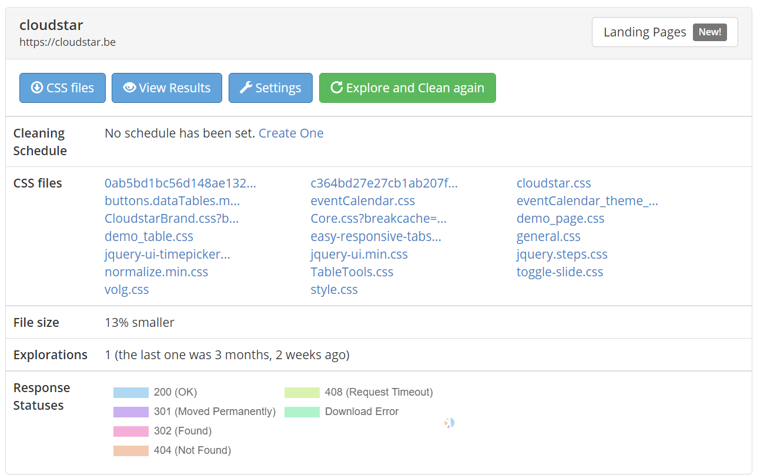Viewport: 757px width, 475px height.
Task: Click the 13% smaller file size value
Action: [139, 323]
